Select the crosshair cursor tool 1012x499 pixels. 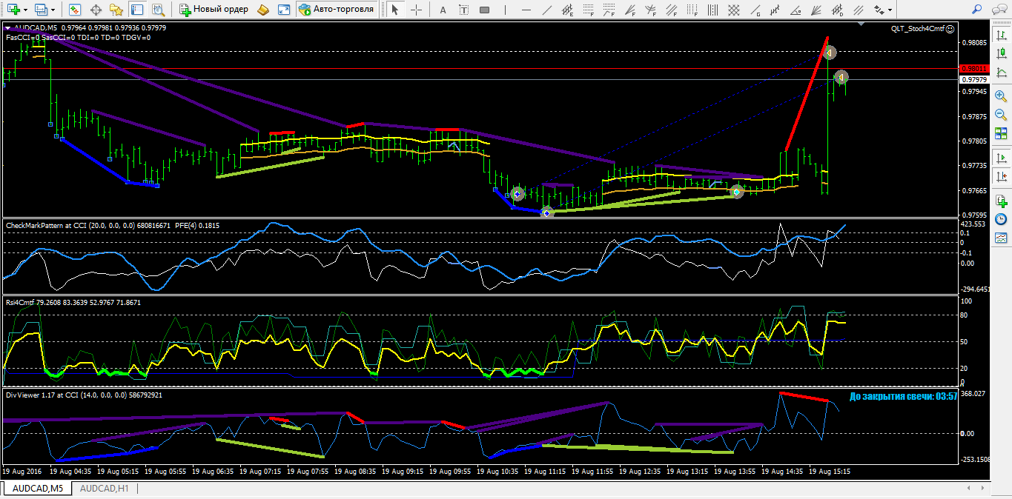tap(417, 10)
